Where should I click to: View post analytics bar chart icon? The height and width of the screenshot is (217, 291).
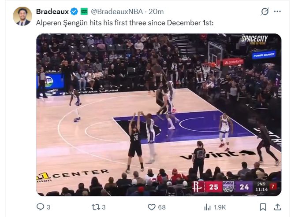pyautogui.click(x=207, y=207)
